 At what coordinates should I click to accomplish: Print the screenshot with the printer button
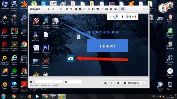105,83
